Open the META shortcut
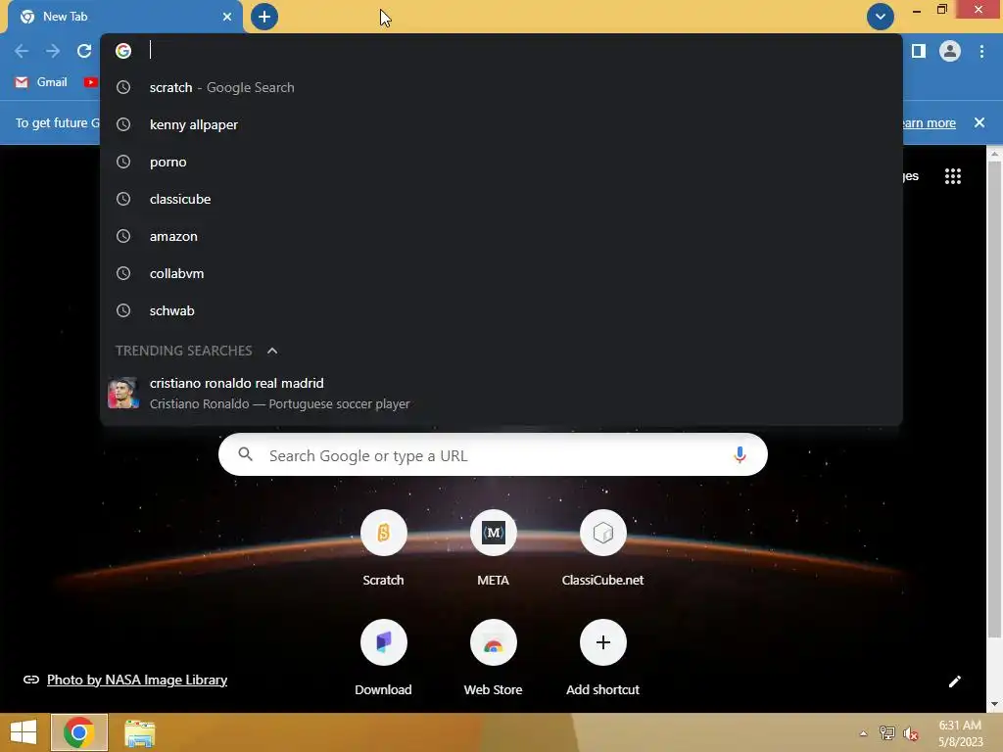The image size is (1003, 752). coord(494,548)
